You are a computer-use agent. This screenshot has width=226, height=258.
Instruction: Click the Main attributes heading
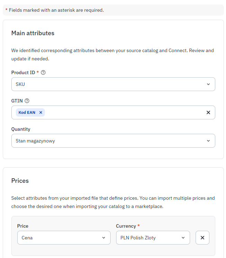(33, 33)
